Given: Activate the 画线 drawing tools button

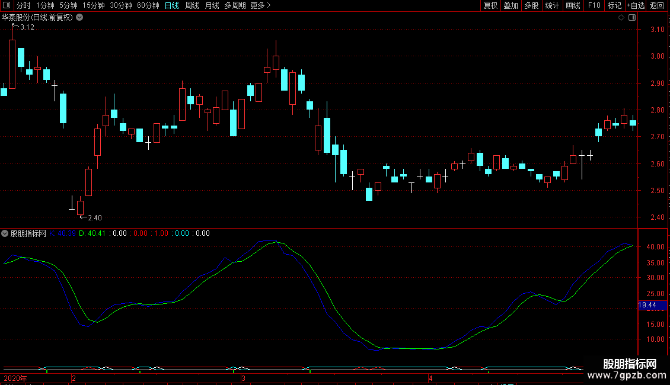Looking at the screenshot, I should [x=573, y=5].
